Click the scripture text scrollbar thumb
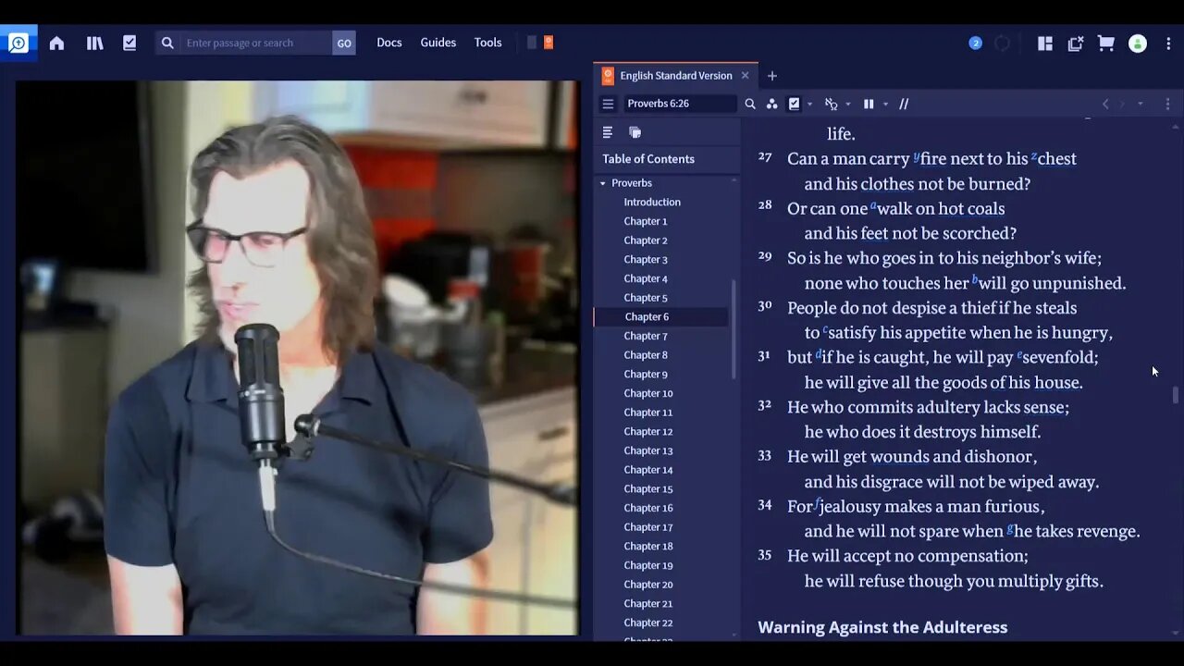The height and width of the screenshot is (666, 1184). (1176, 396)
